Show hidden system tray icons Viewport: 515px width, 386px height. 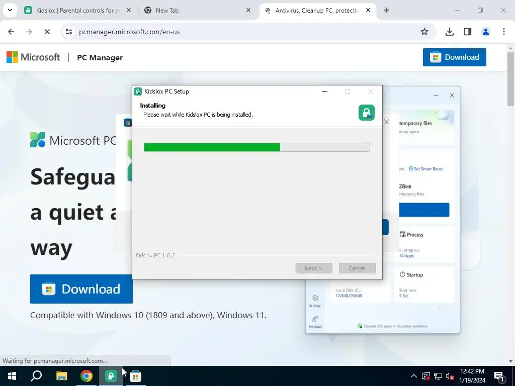(414, 376)
